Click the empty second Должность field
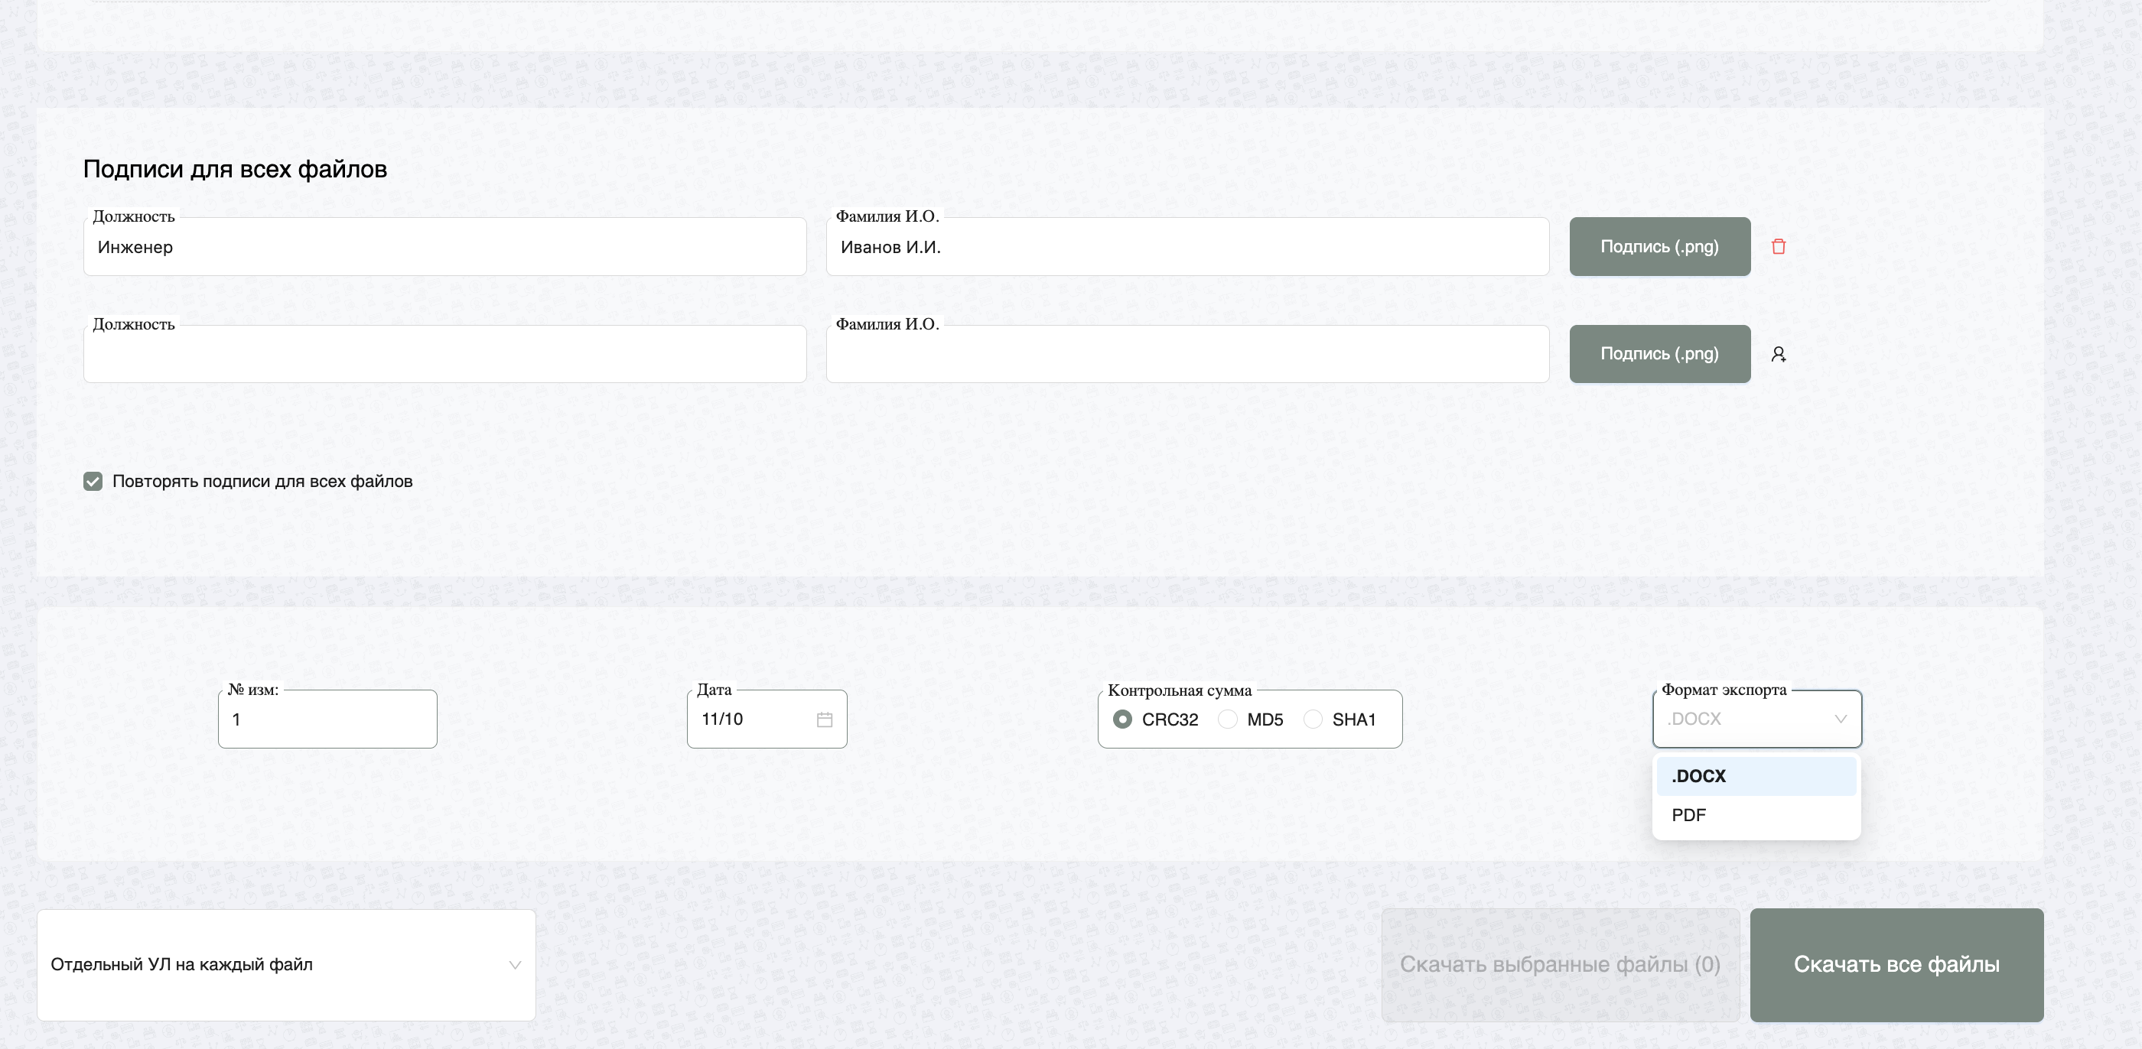This screenshot has height=1049, width=2142. (444, 355)
